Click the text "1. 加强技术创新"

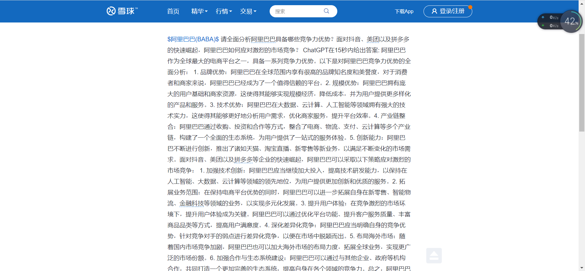[222, 170]
